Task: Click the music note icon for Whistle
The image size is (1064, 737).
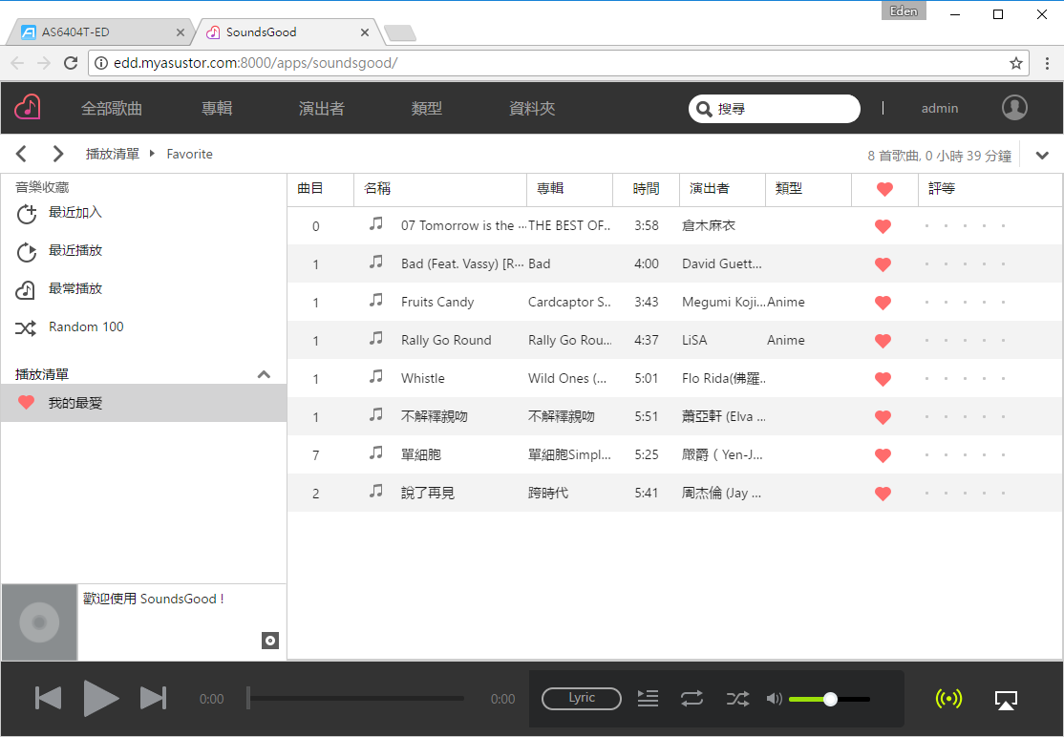Action: point(376,376)
